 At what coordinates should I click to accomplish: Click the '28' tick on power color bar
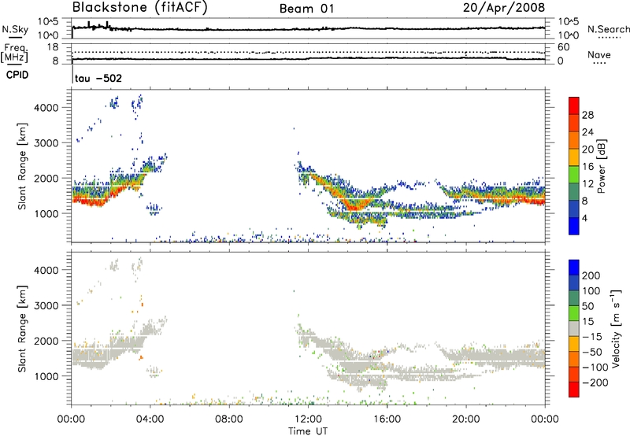click(x=587, y=115)
